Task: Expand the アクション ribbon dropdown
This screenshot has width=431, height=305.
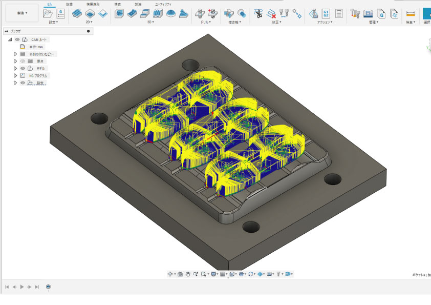Action: coord(325,22)
